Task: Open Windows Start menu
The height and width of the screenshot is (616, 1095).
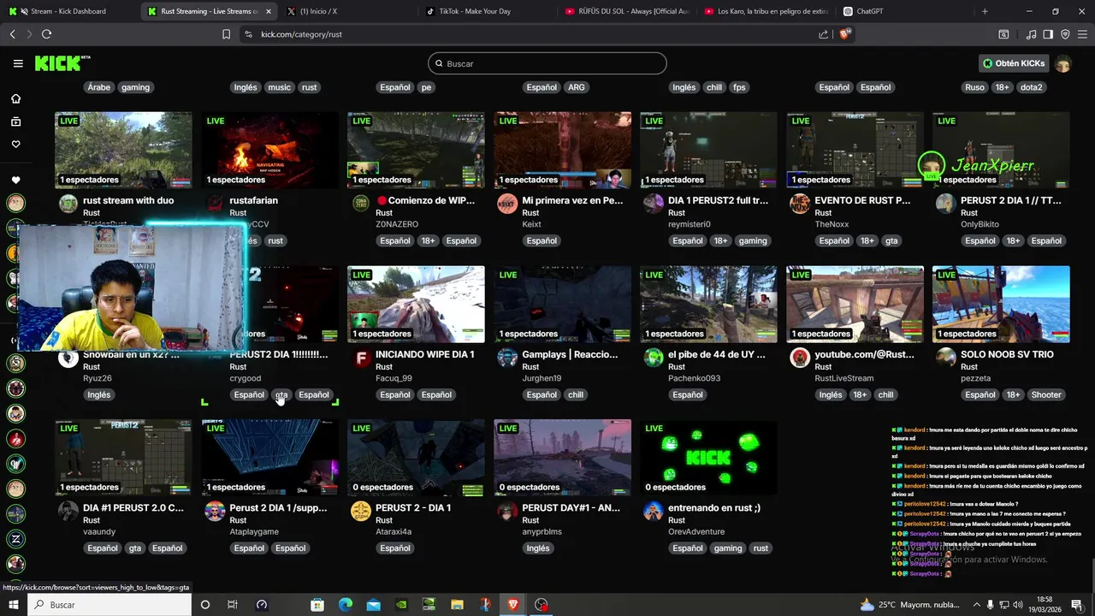Action: click(15, 605)
